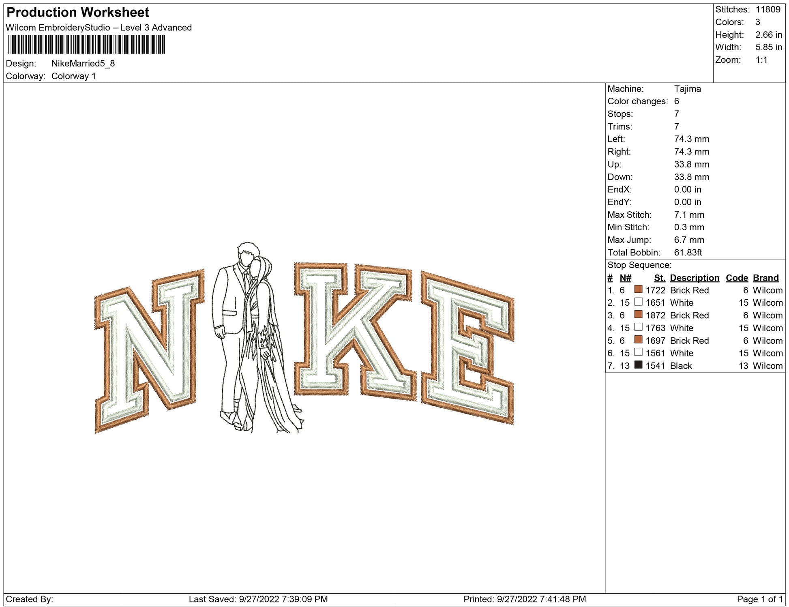Click the barcode under the worksheet title
Image resolution: width=789 pixels, height=607 pixels.
86,45
